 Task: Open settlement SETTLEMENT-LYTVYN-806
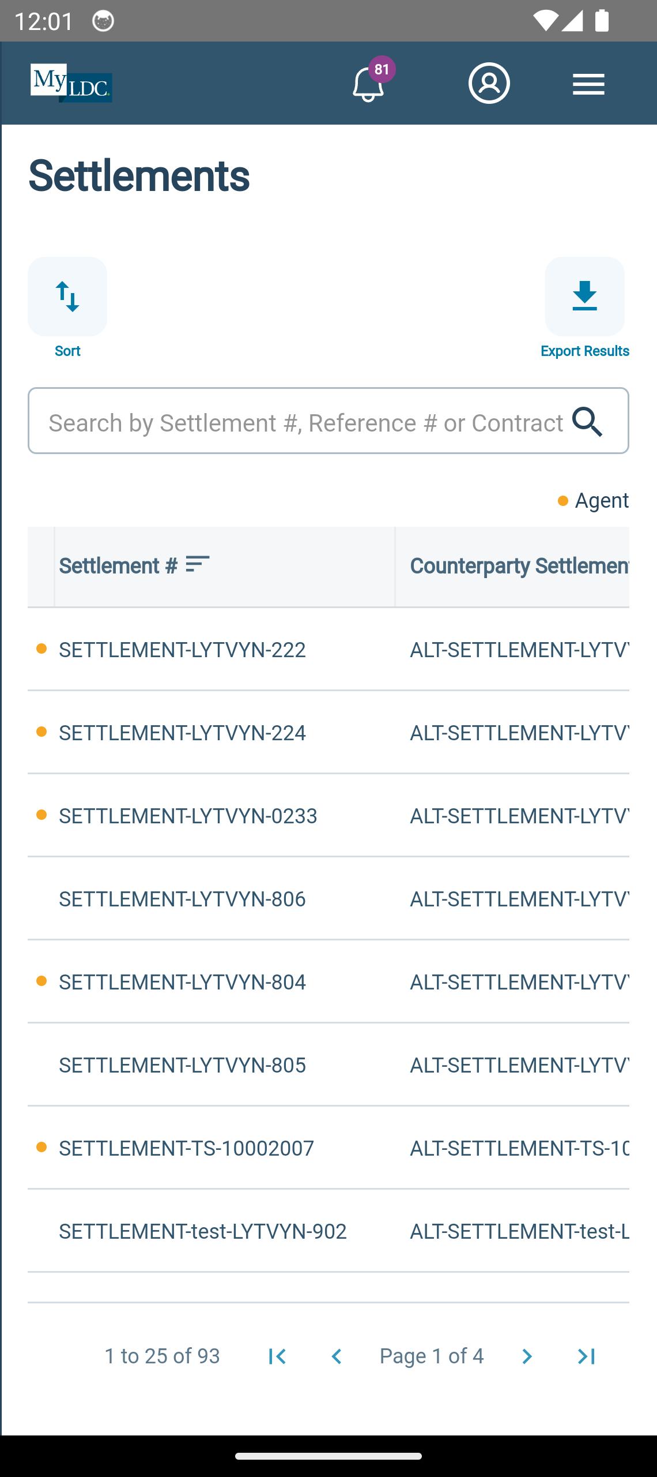point(182,899)
